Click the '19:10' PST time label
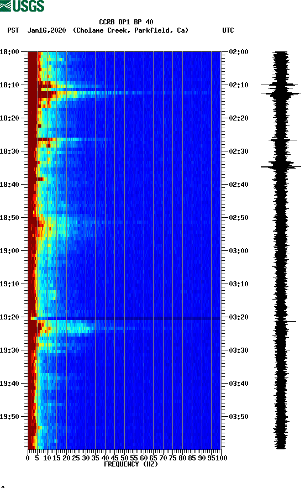The width and height of the screenshot is (305, 493). pos(9,284)
